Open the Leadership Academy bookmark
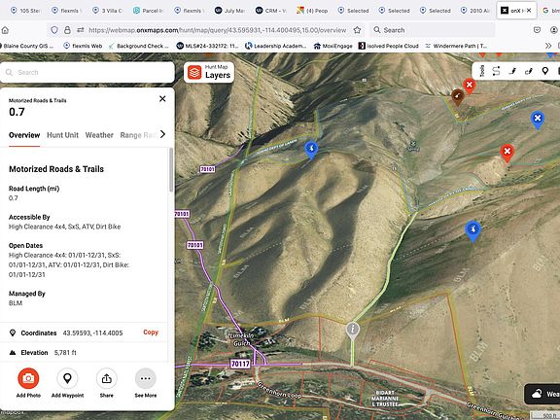The image size is (560, 420). click(276, 46)
